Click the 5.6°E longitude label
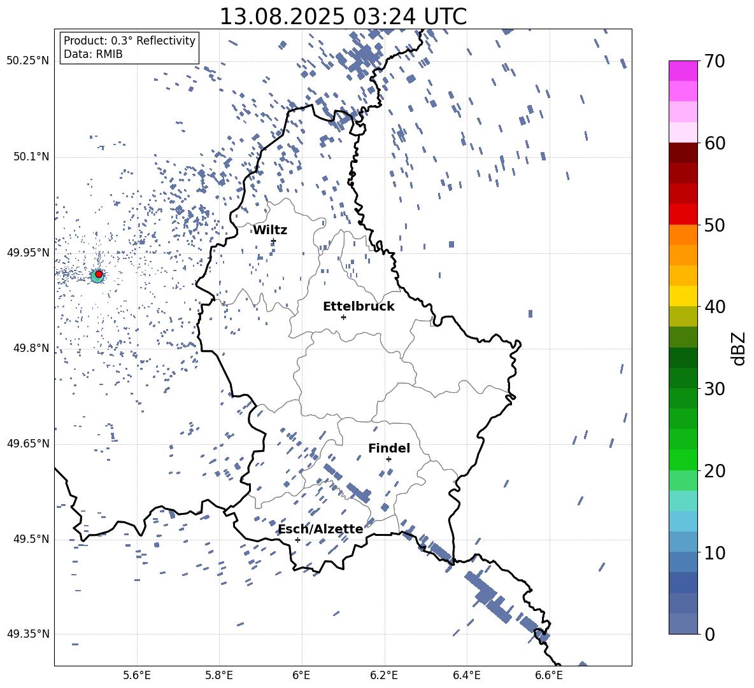Image resolution: width=754 pixels, height=688 pixels. (137, 675)
